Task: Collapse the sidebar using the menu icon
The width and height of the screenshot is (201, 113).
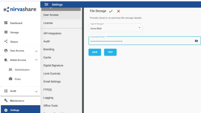Action: pyautogui.click(x=46, y=4)
